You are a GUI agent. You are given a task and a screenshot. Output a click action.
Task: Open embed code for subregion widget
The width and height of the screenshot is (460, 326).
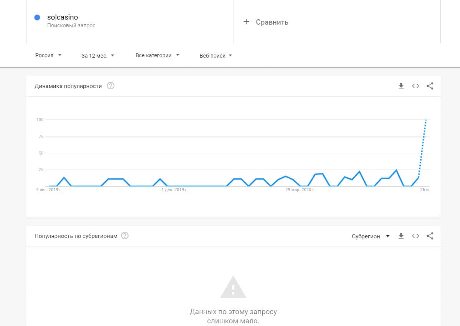[x=415, y=236]
